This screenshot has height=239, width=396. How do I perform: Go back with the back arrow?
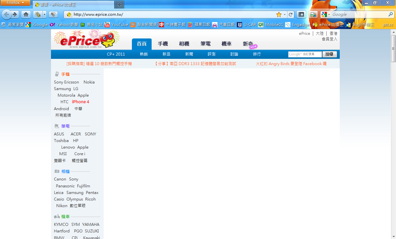6,14
